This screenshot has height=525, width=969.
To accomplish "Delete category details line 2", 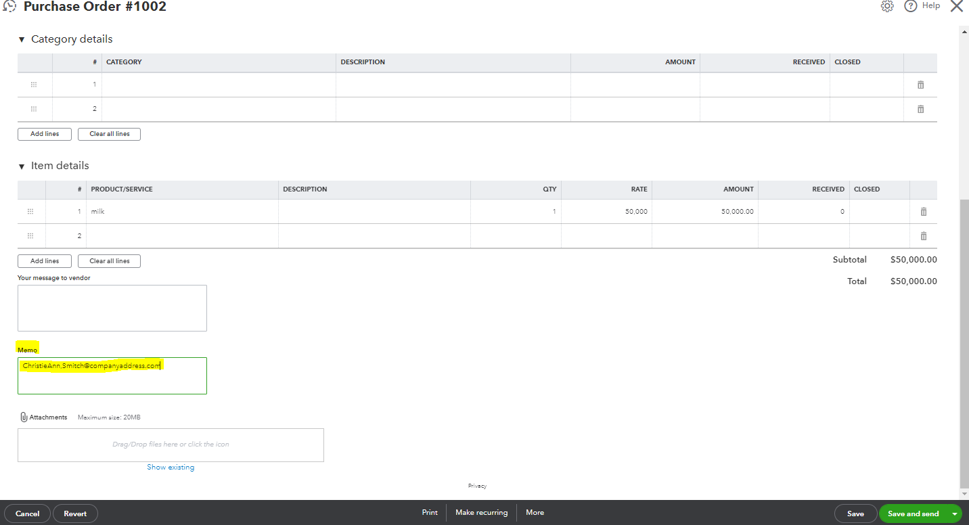I will pyautogui.click(x=920, y=109).
